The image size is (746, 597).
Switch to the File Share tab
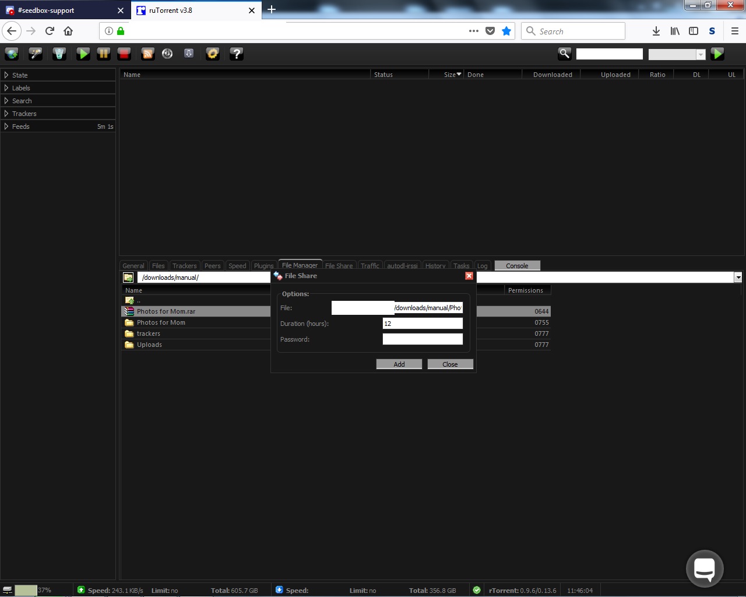(x=339, y=266)
